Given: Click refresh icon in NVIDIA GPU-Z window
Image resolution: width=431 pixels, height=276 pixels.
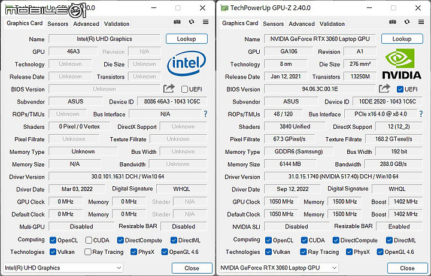Looking at the screenshot, I should click(407, 22).
